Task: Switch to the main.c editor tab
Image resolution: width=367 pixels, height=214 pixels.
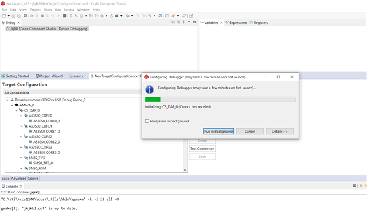Action: pyautogui.click(x=76, y=76)
